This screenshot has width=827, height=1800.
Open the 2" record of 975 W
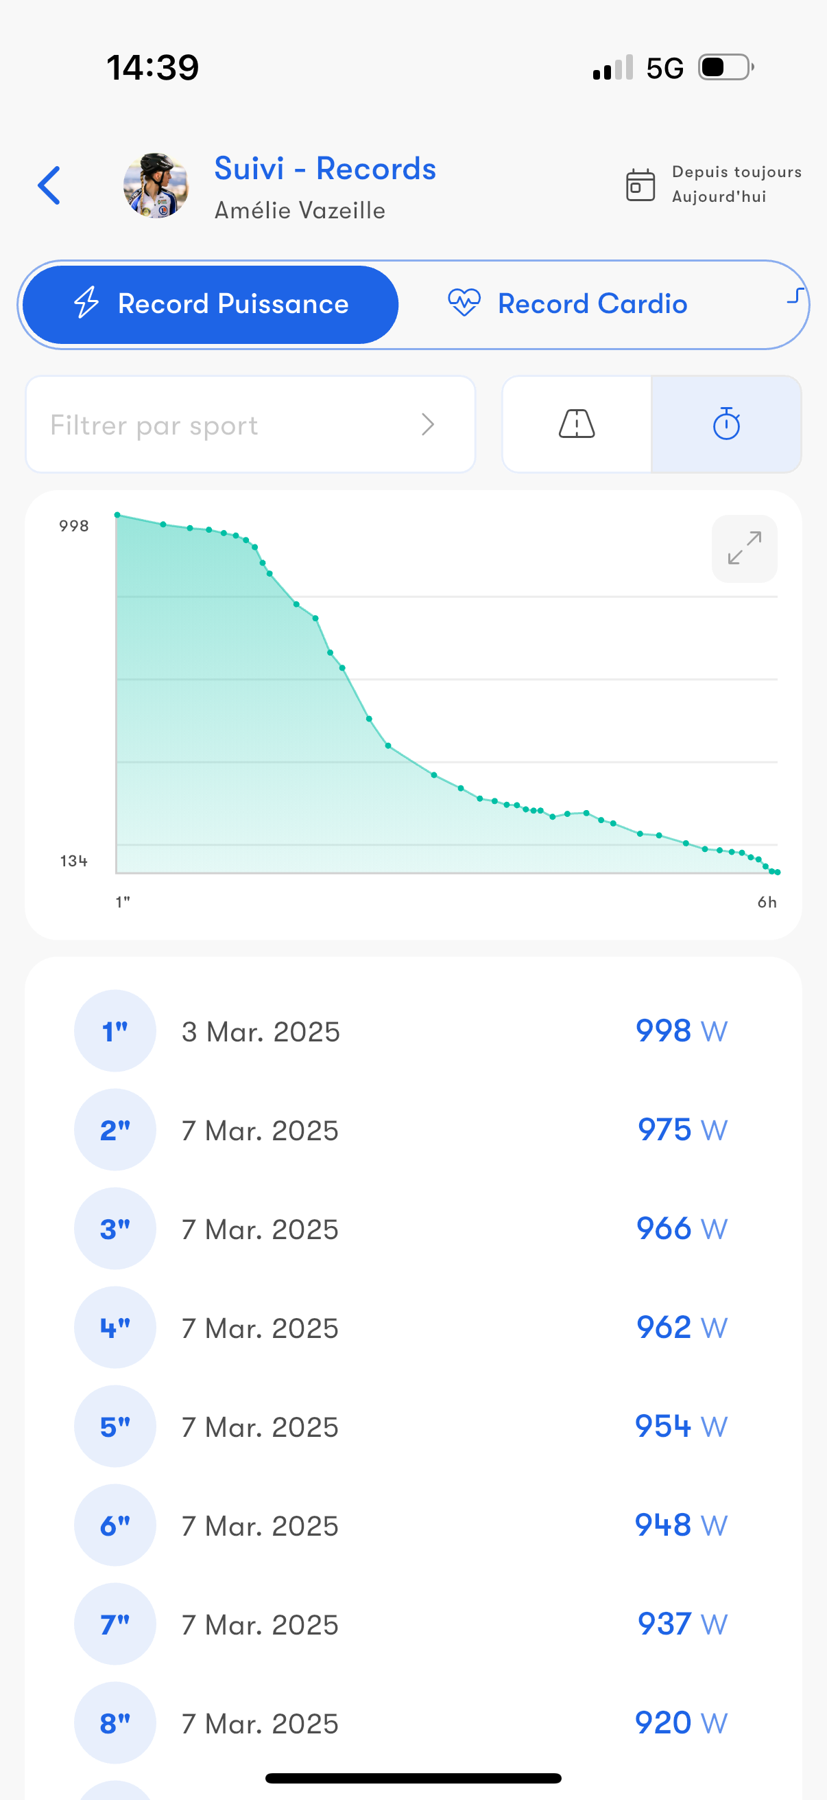click(413, 1130)
